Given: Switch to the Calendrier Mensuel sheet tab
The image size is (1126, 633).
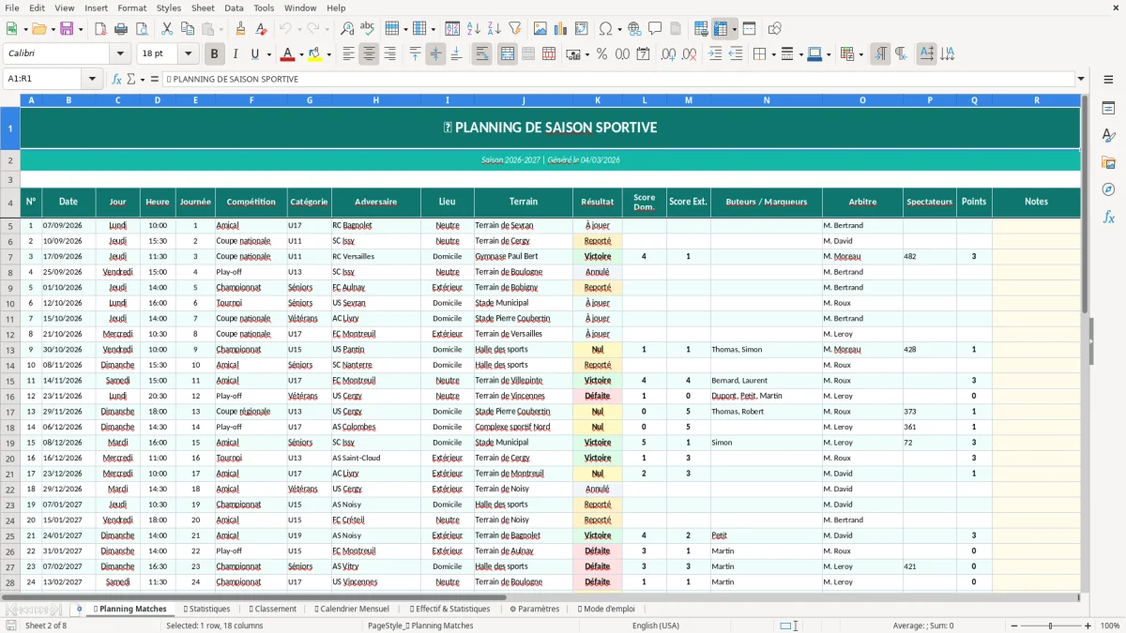Looking at the screenshot, I should coord(352,609).
